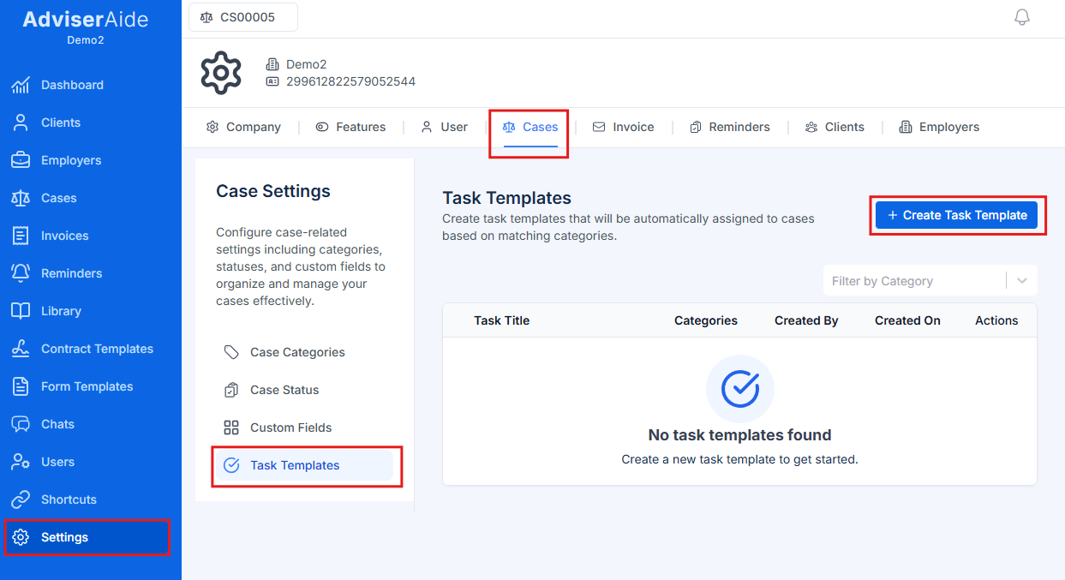Switch to Case Categories settings
This screenshot has height=580, width=1065.
(x=296, y=352)
